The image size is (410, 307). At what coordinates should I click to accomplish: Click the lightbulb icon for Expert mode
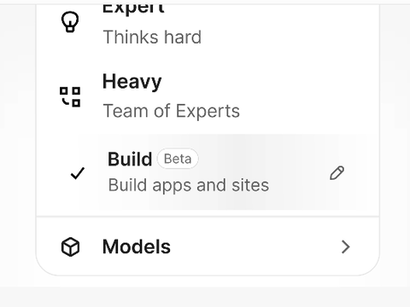coord(70,21)
